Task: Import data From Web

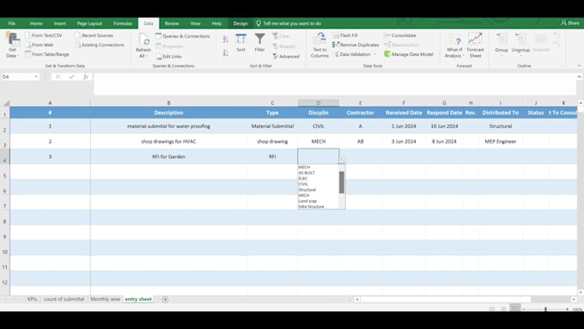Action: [x=40, y=45]
